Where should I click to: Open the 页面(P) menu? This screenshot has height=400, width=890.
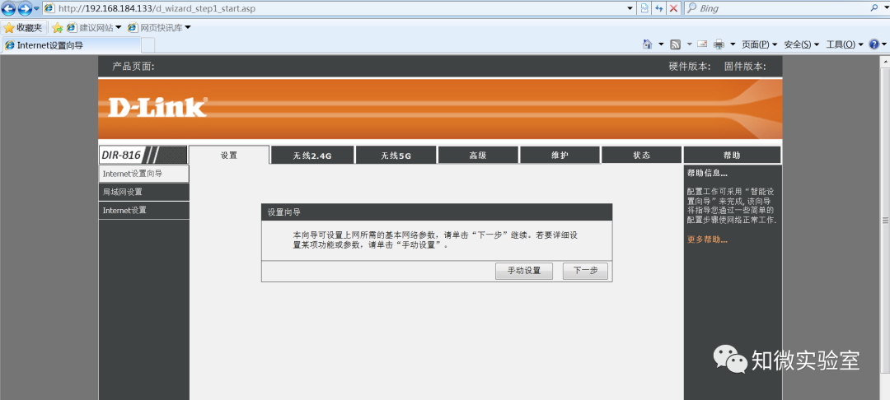[759, 44]
